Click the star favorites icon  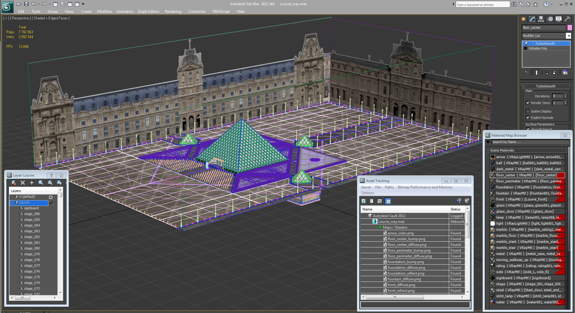tap(536, 4)
